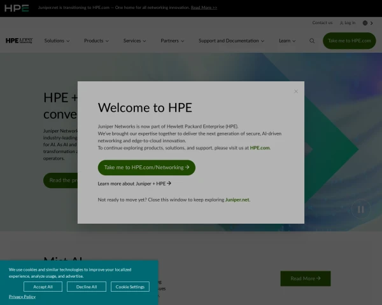The height and width of the screenshot is (305, 382).
Task: Click the search magnifier icon
Action: pos(312,41)
